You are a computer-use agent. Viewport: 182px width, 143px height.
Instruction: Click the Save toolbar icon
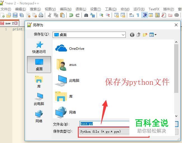click(15, 15)
